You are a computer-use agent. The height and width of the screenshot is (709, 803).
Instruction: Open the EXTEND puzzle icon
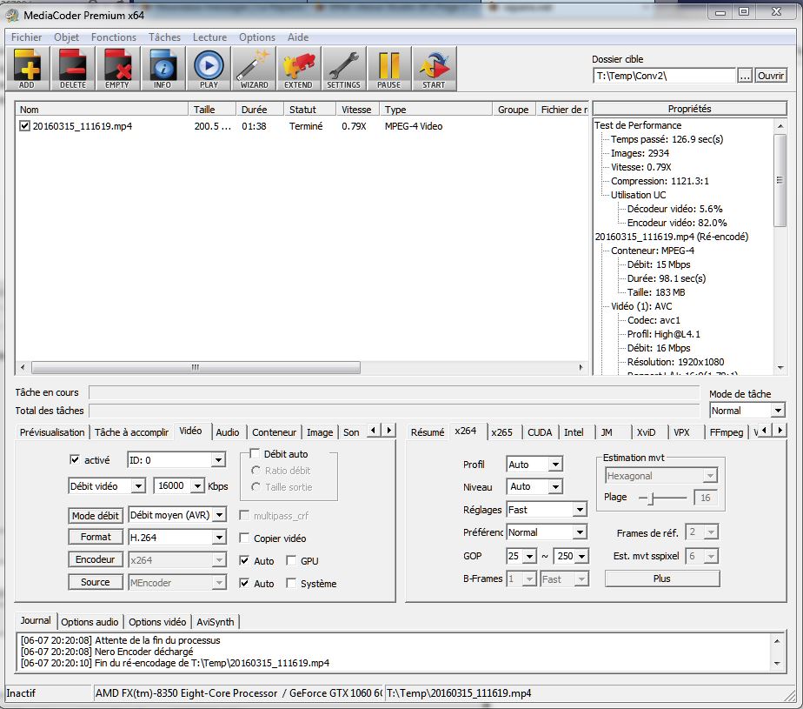click(299, 69)
